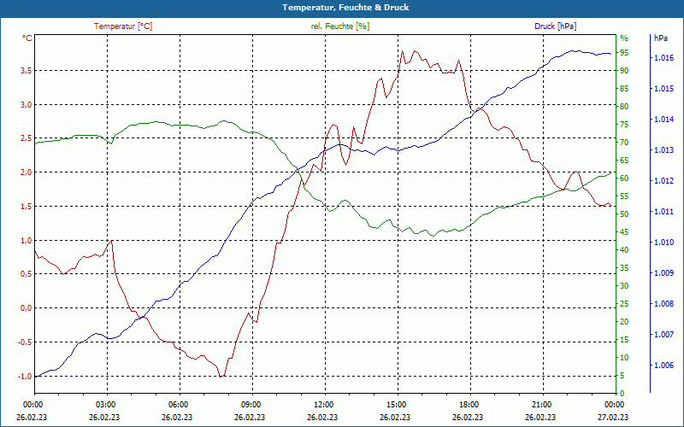Screen dimensions: 684x427
Task: Click pressure axis value '1.013'
Action: coord(664,150)
